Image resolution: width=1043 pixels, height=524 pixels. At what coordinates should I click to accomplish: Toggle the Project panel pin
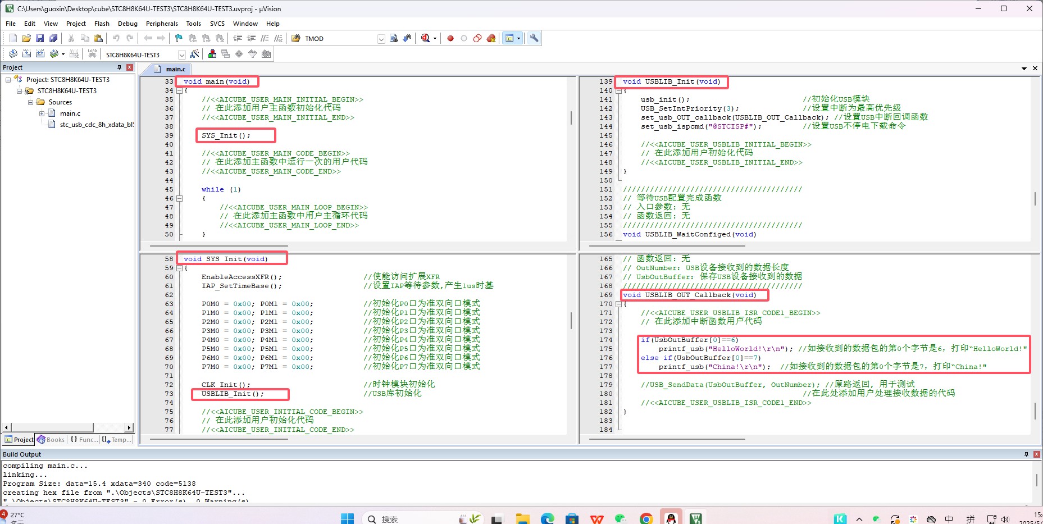tap(119, 67)
